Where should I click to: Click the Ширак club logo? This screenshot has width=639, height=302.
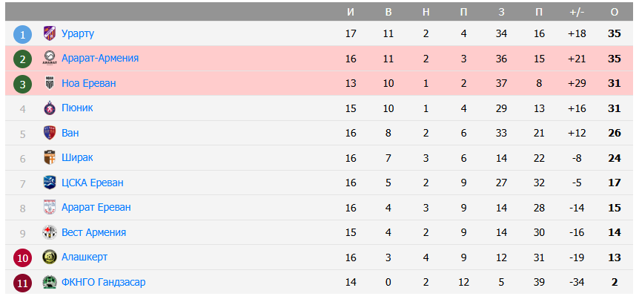[50, 158]
